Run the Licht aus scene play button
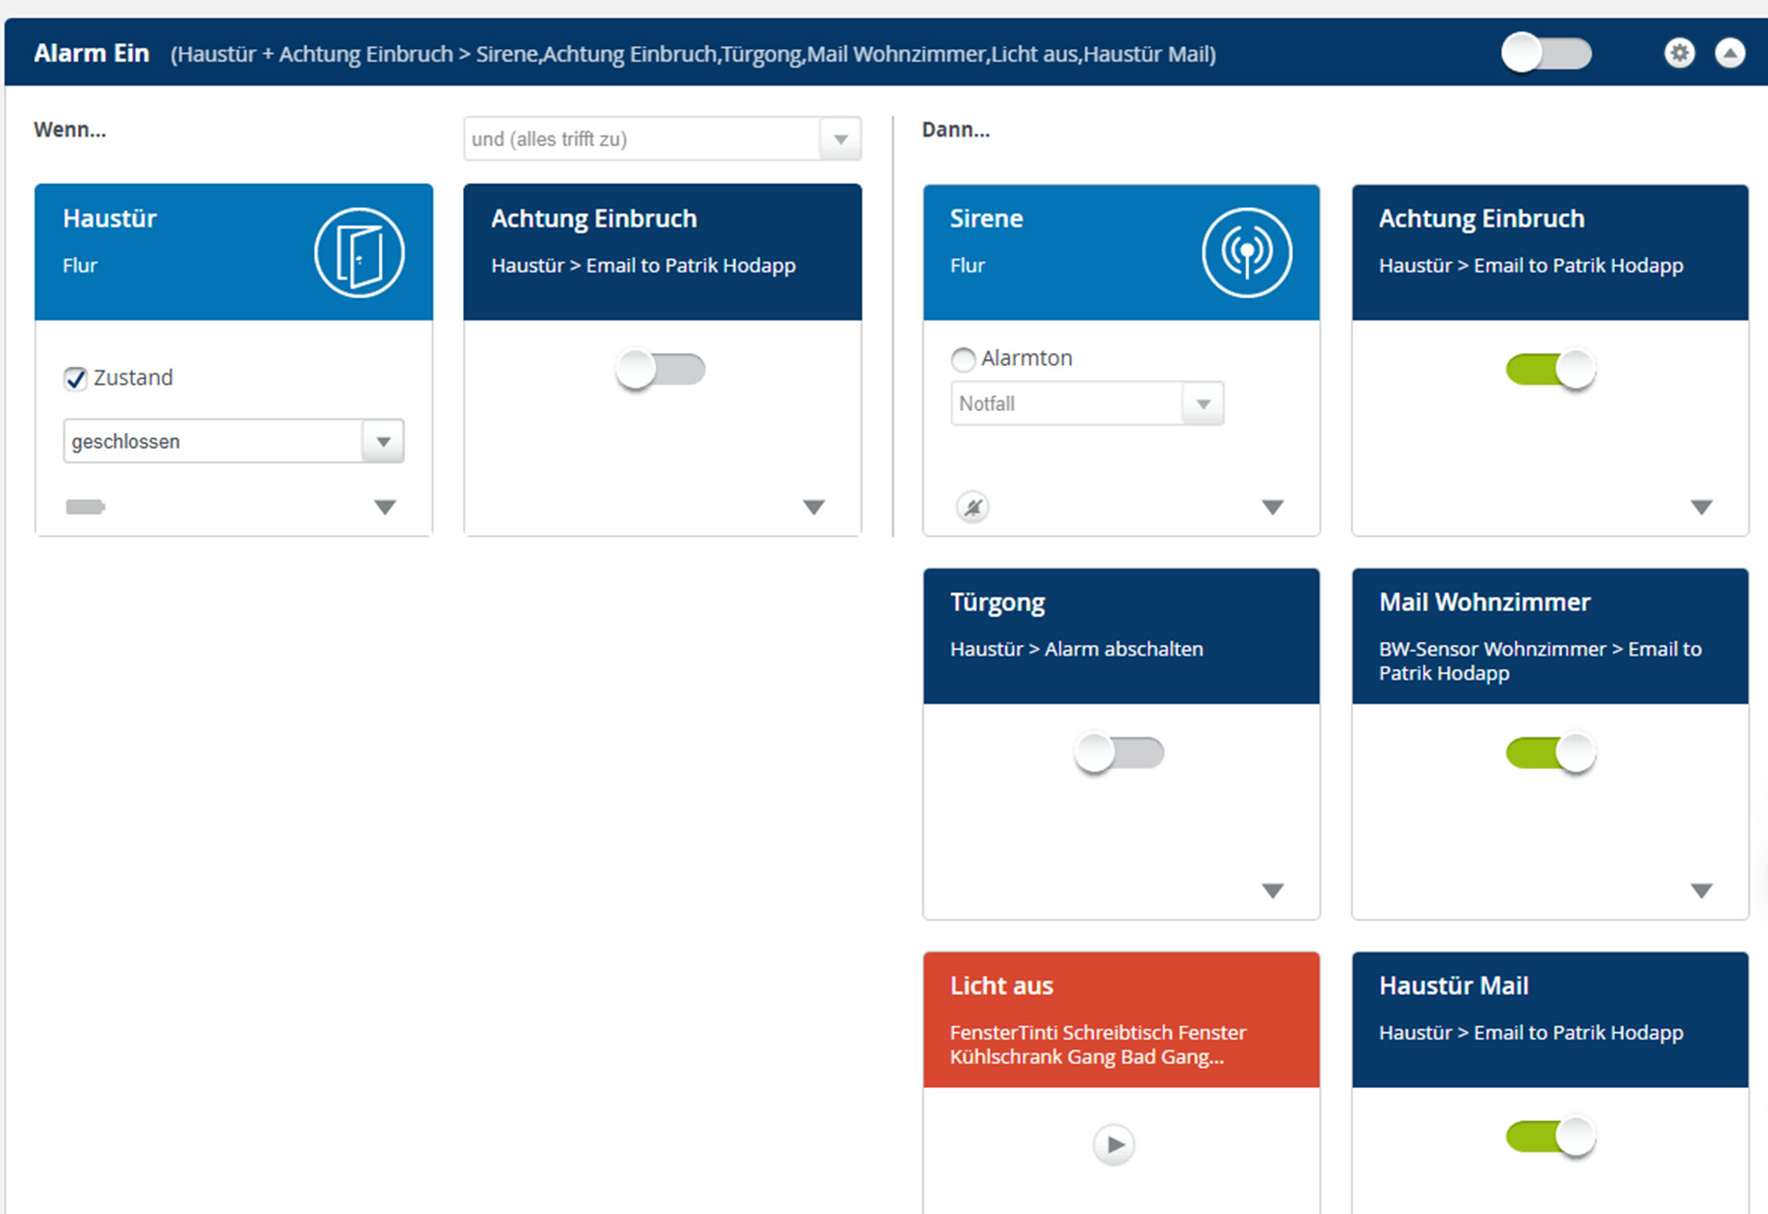Viewport: 1768px width, 1214px height. (1114, 1145)
